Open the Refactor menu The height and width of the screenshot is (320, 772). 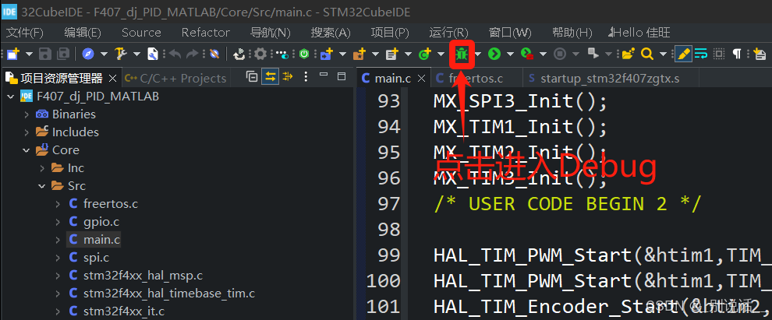pos(206,33)
